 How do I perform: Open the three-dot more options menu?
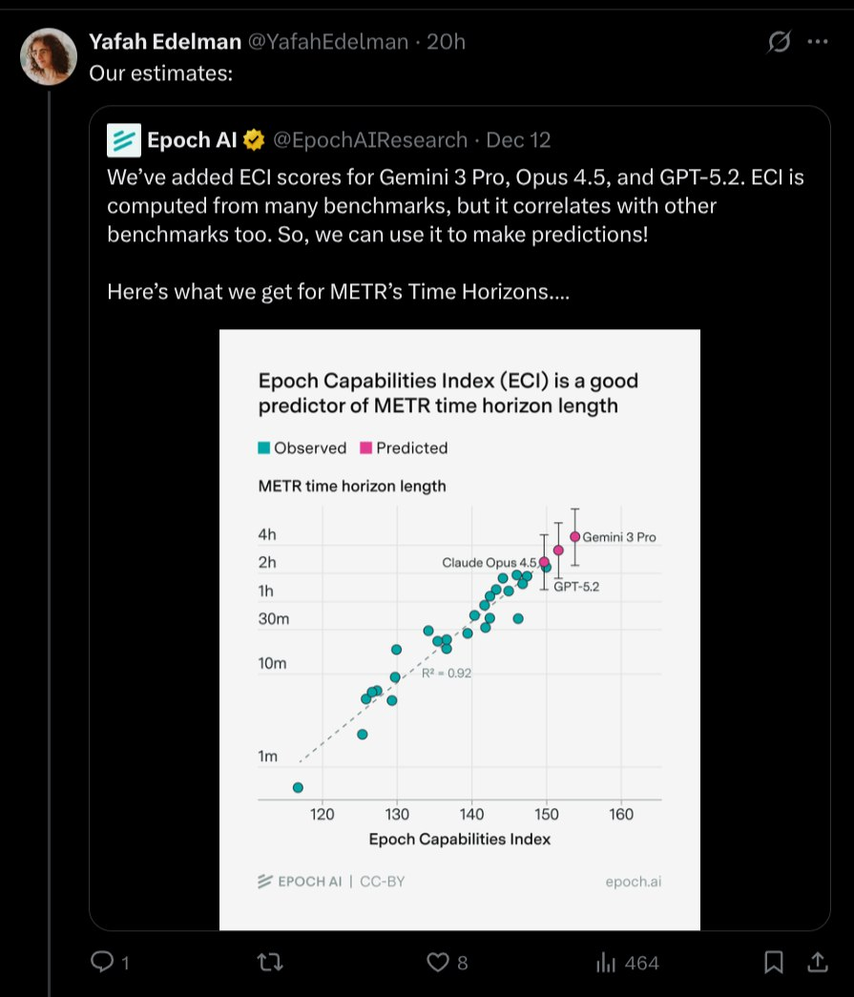coord(818,42)
